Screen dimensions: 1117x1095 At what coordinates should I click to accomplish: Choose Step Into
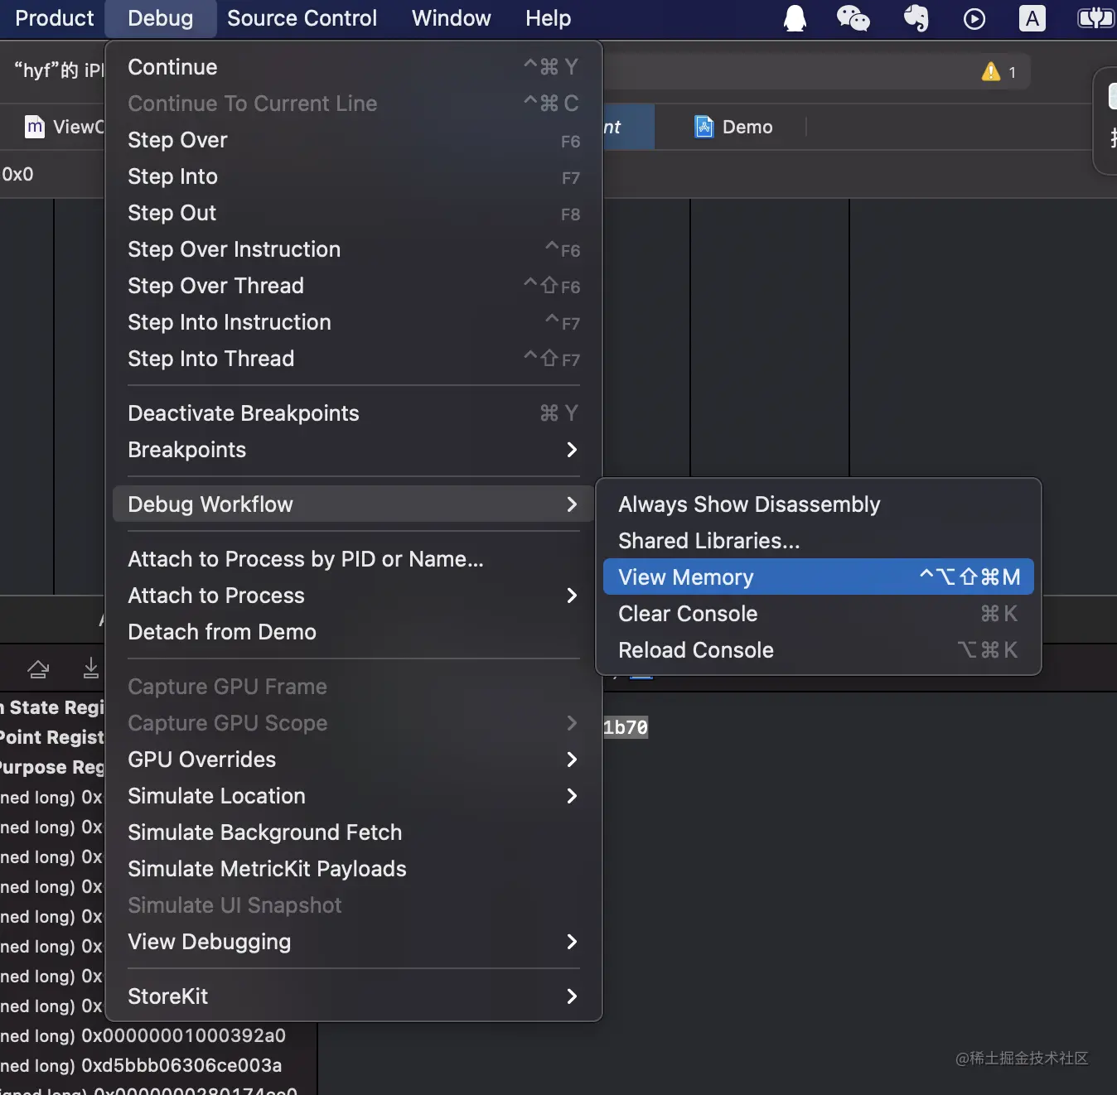[353, 176]
